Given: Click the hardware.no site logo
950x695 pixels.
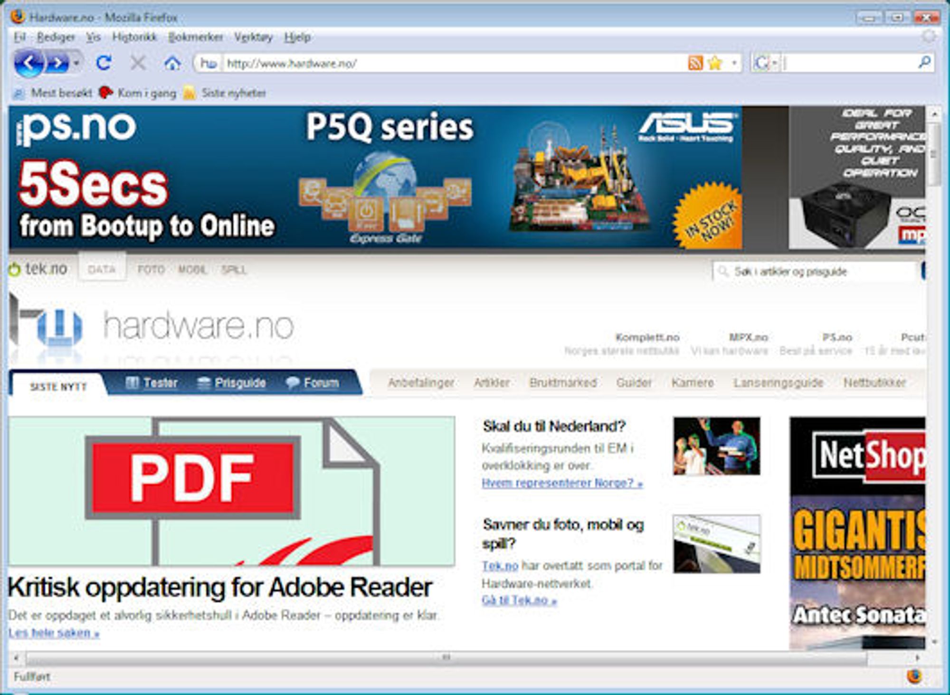Looking at the screenshot, I should [152, 325].
